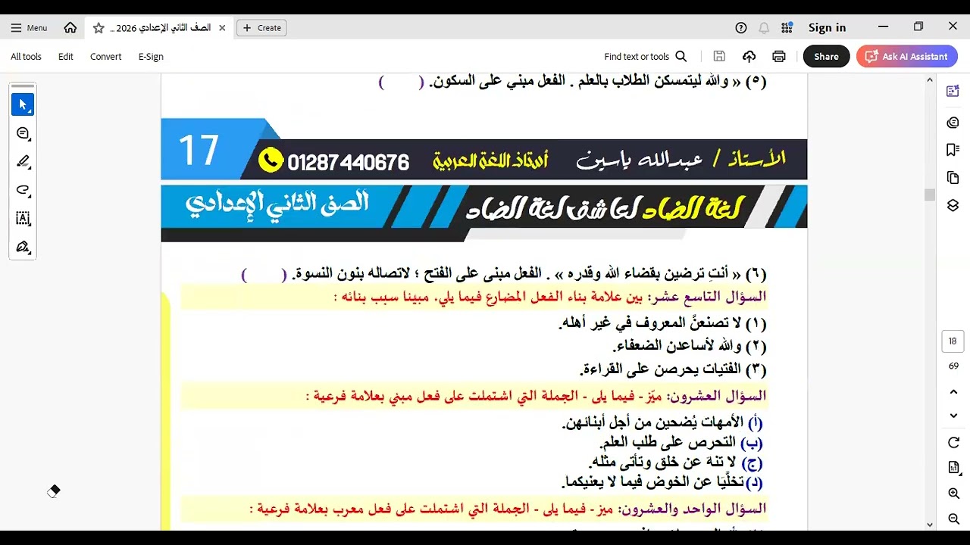Click the rotate page icon

[x=953, y=443]
